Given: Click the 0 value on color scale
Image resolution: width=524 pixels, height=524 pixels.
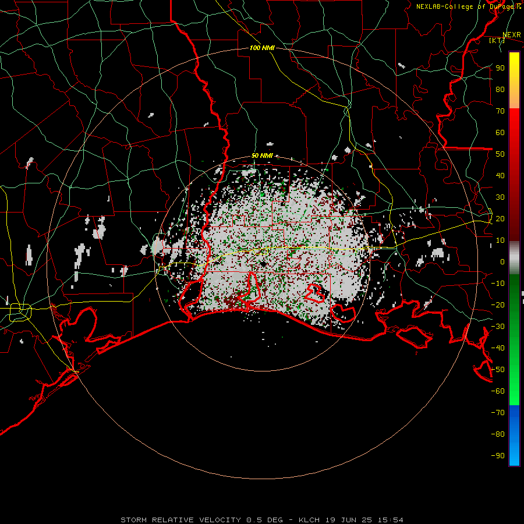Looking at the screenshot, I should pyautogui.click(x=502, y=262).
